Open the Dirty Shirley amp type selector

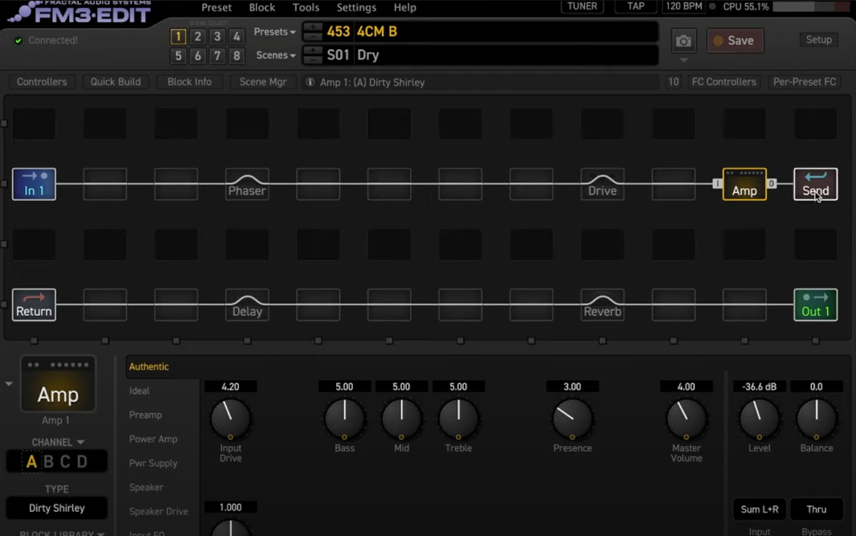57,508
